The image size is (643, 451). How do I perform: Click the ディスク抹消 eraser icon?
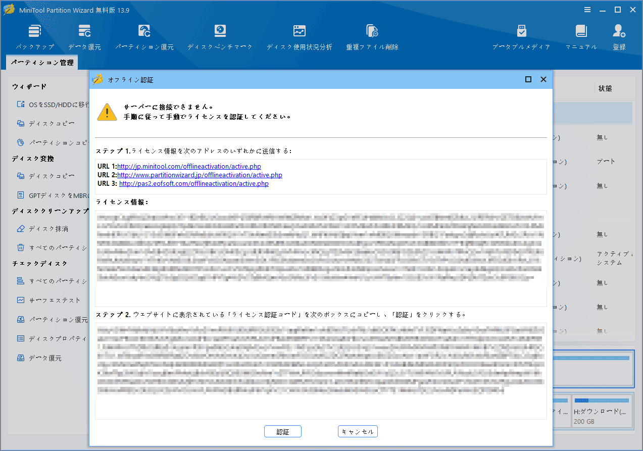pos(21,229)
